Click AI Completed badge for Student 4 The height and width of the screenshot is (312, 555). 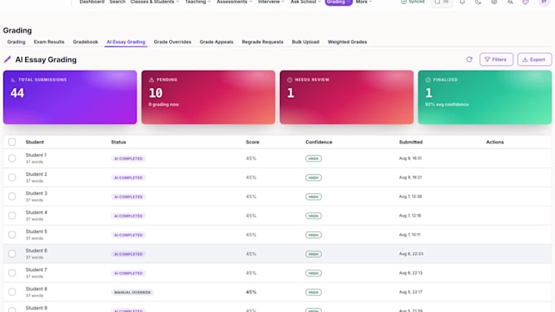(x=128, y=216)
